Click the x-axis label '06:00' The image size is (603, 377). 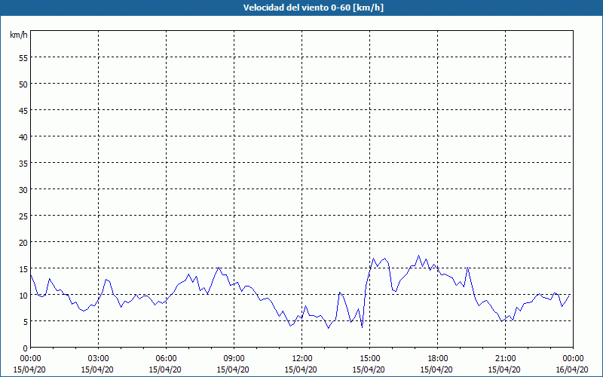[166, 359]
